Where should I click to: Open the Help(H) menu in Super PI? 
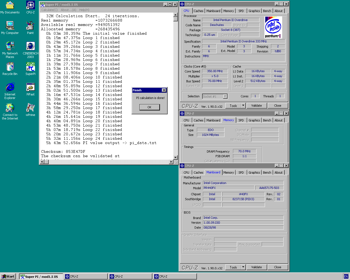84,10
